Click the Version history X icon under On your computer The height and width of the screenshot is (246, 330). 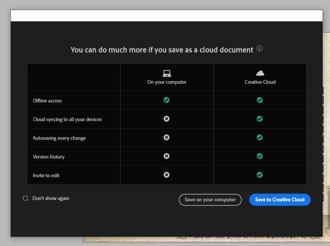[x=167, y=156]
